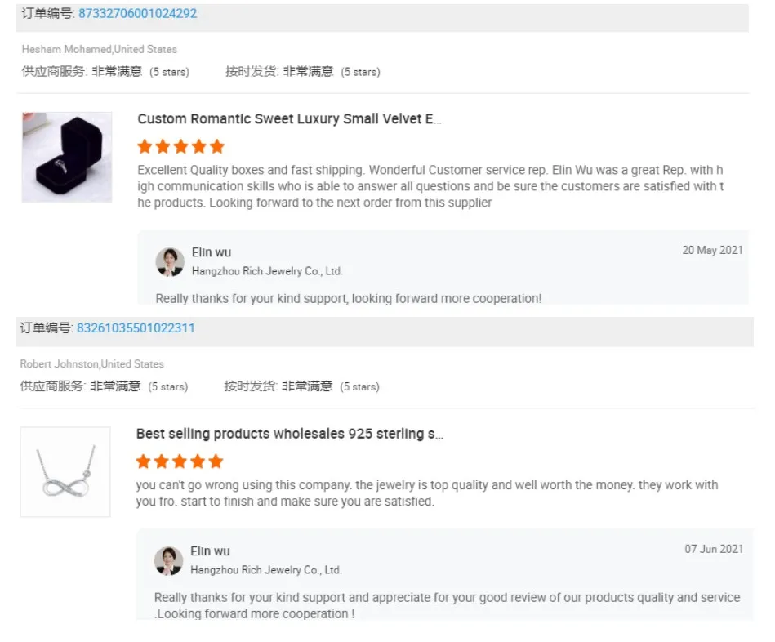The width and height of the screenshot is (775, 642).
Task: Open order number 83261035501022311 link
Action: (x=136, y=328)
